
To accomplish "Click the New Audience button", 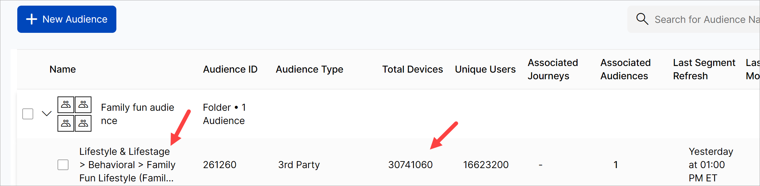I will point(67,19).
